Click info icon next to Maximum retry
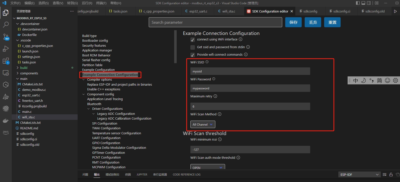 coord(215,96)
